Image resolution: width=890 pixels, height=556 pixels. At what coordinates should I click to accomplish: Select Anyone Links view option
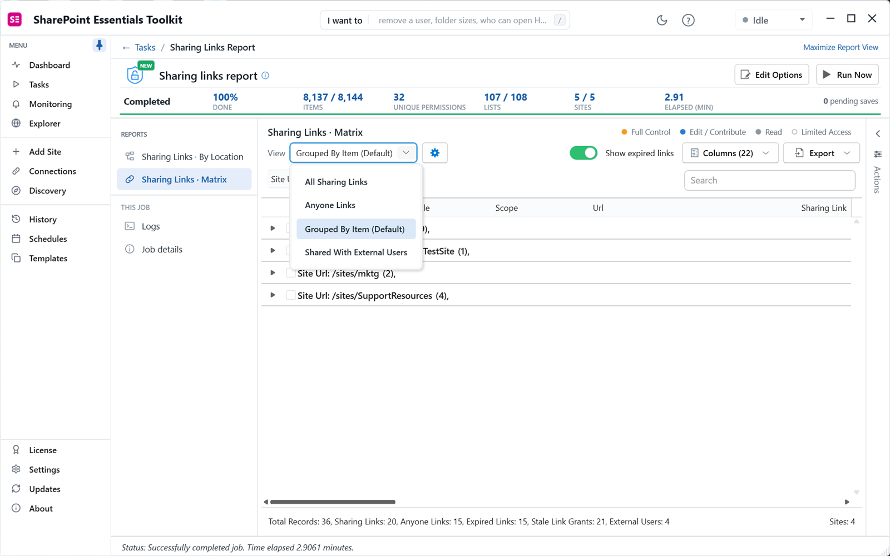coord(356,205)
